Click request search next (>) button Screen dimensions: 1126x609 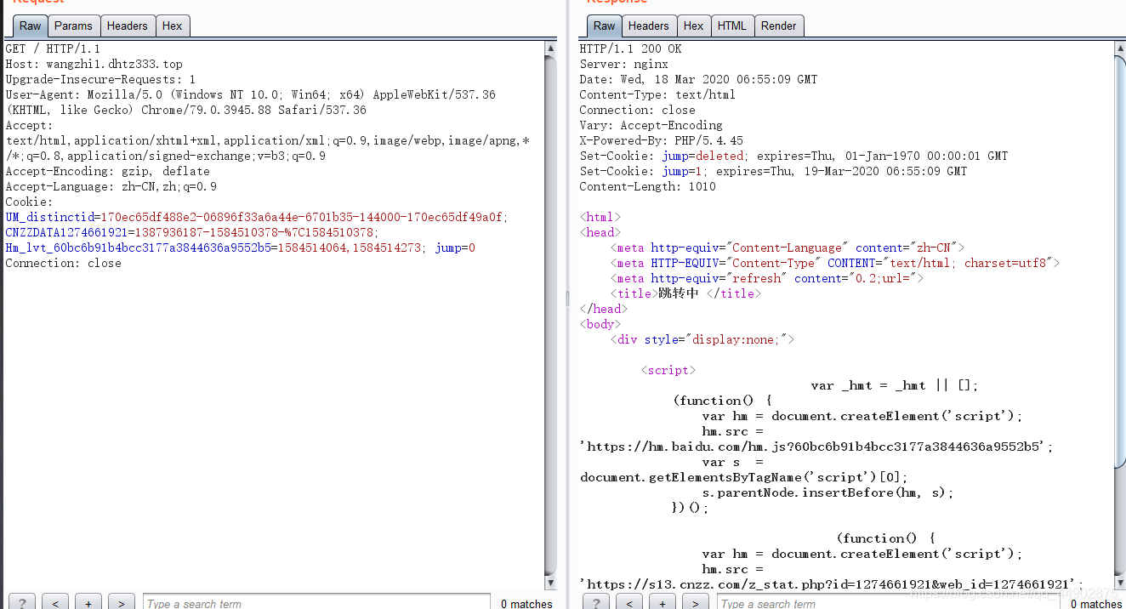tap(121, 602)
